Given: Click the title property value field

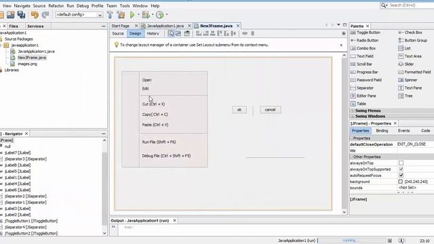Looking at the screenshot, I should click(416, 150).
